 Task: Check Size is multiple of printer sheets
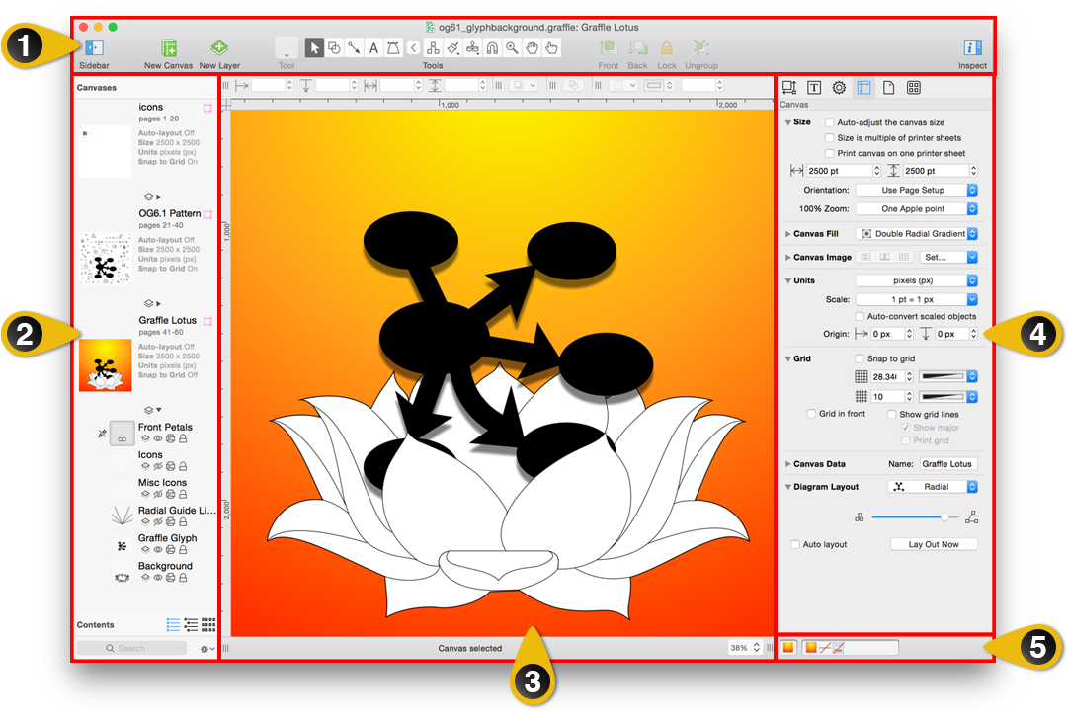(830, 138)
